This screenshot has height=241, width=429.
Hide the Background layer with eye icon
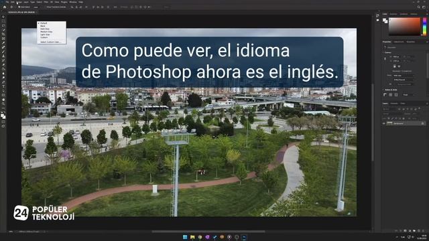tap(383, 123)
